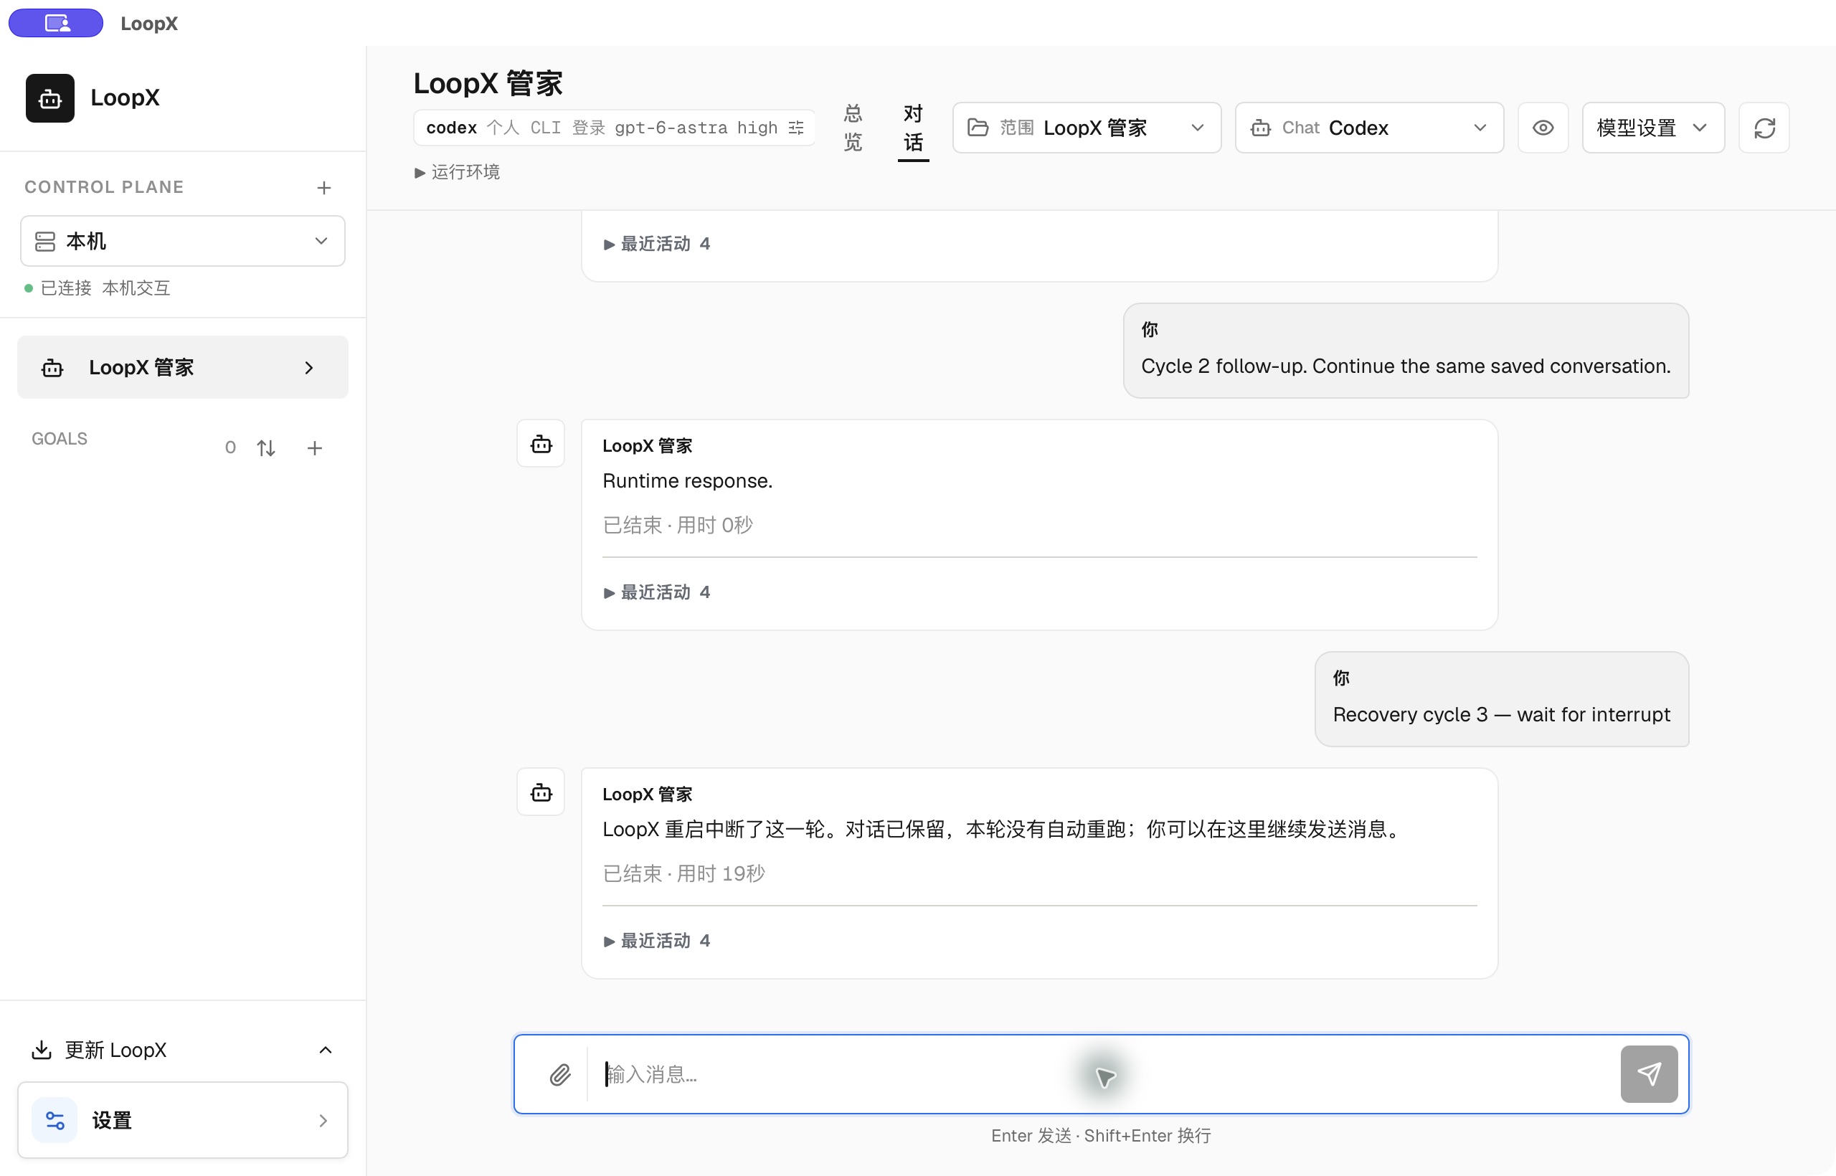Switch to the 对话 tab
The image size is (1836, 1176).
point(914,128)
